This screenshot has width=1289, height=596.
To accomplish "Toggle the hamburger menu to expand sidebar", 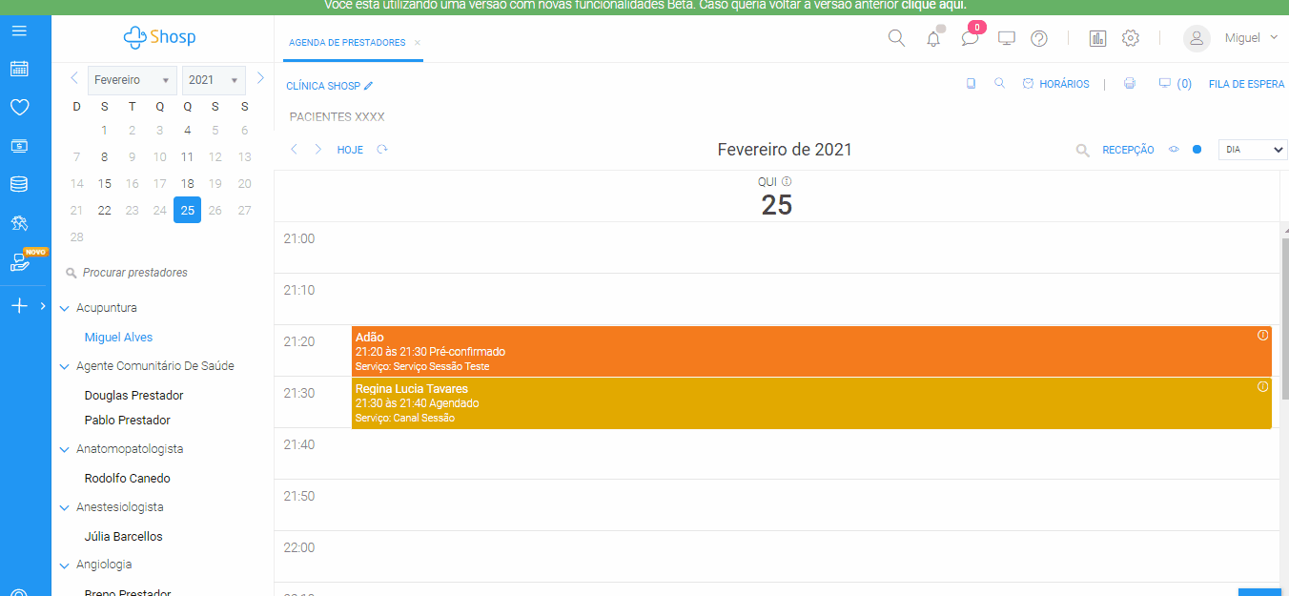I will pos(19,31).
